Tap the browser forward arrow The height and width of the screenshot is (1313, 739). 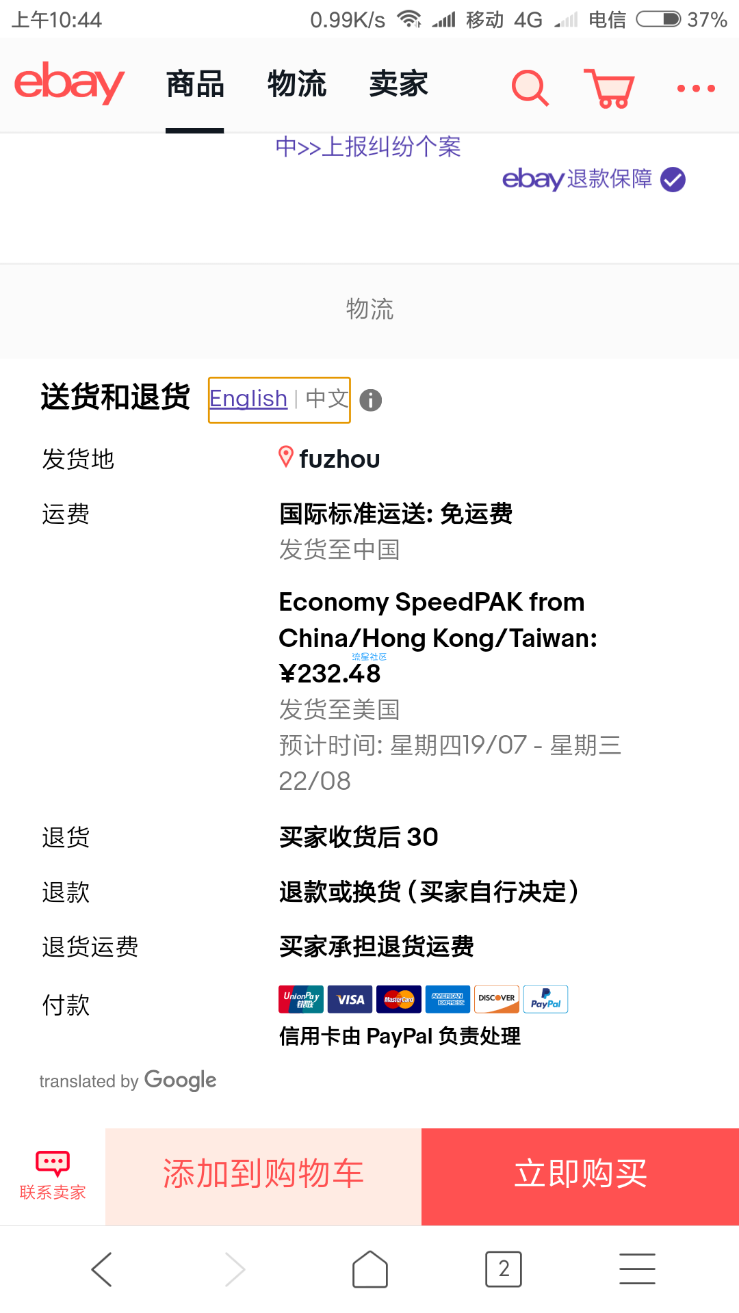(x=235, y=1269)
